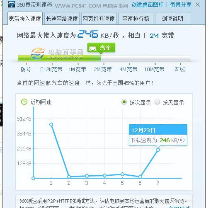Click the green 汽车 speed badge

coord(101,48)
